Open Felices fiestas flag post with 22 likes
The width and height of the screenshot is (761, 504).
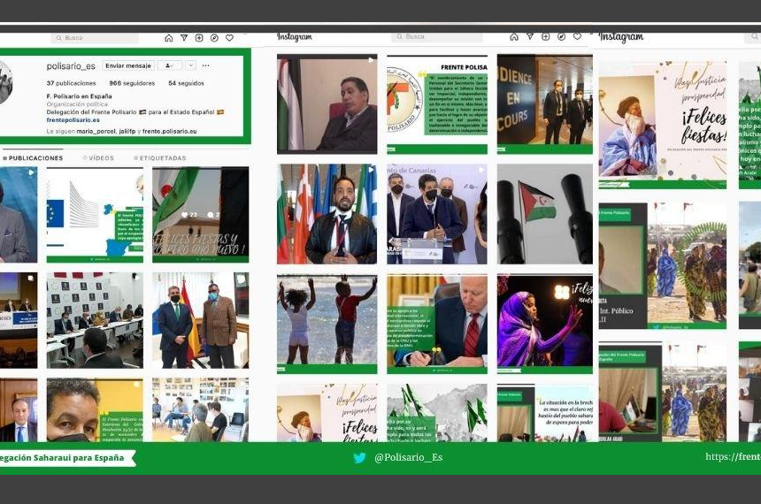point(201,215)
